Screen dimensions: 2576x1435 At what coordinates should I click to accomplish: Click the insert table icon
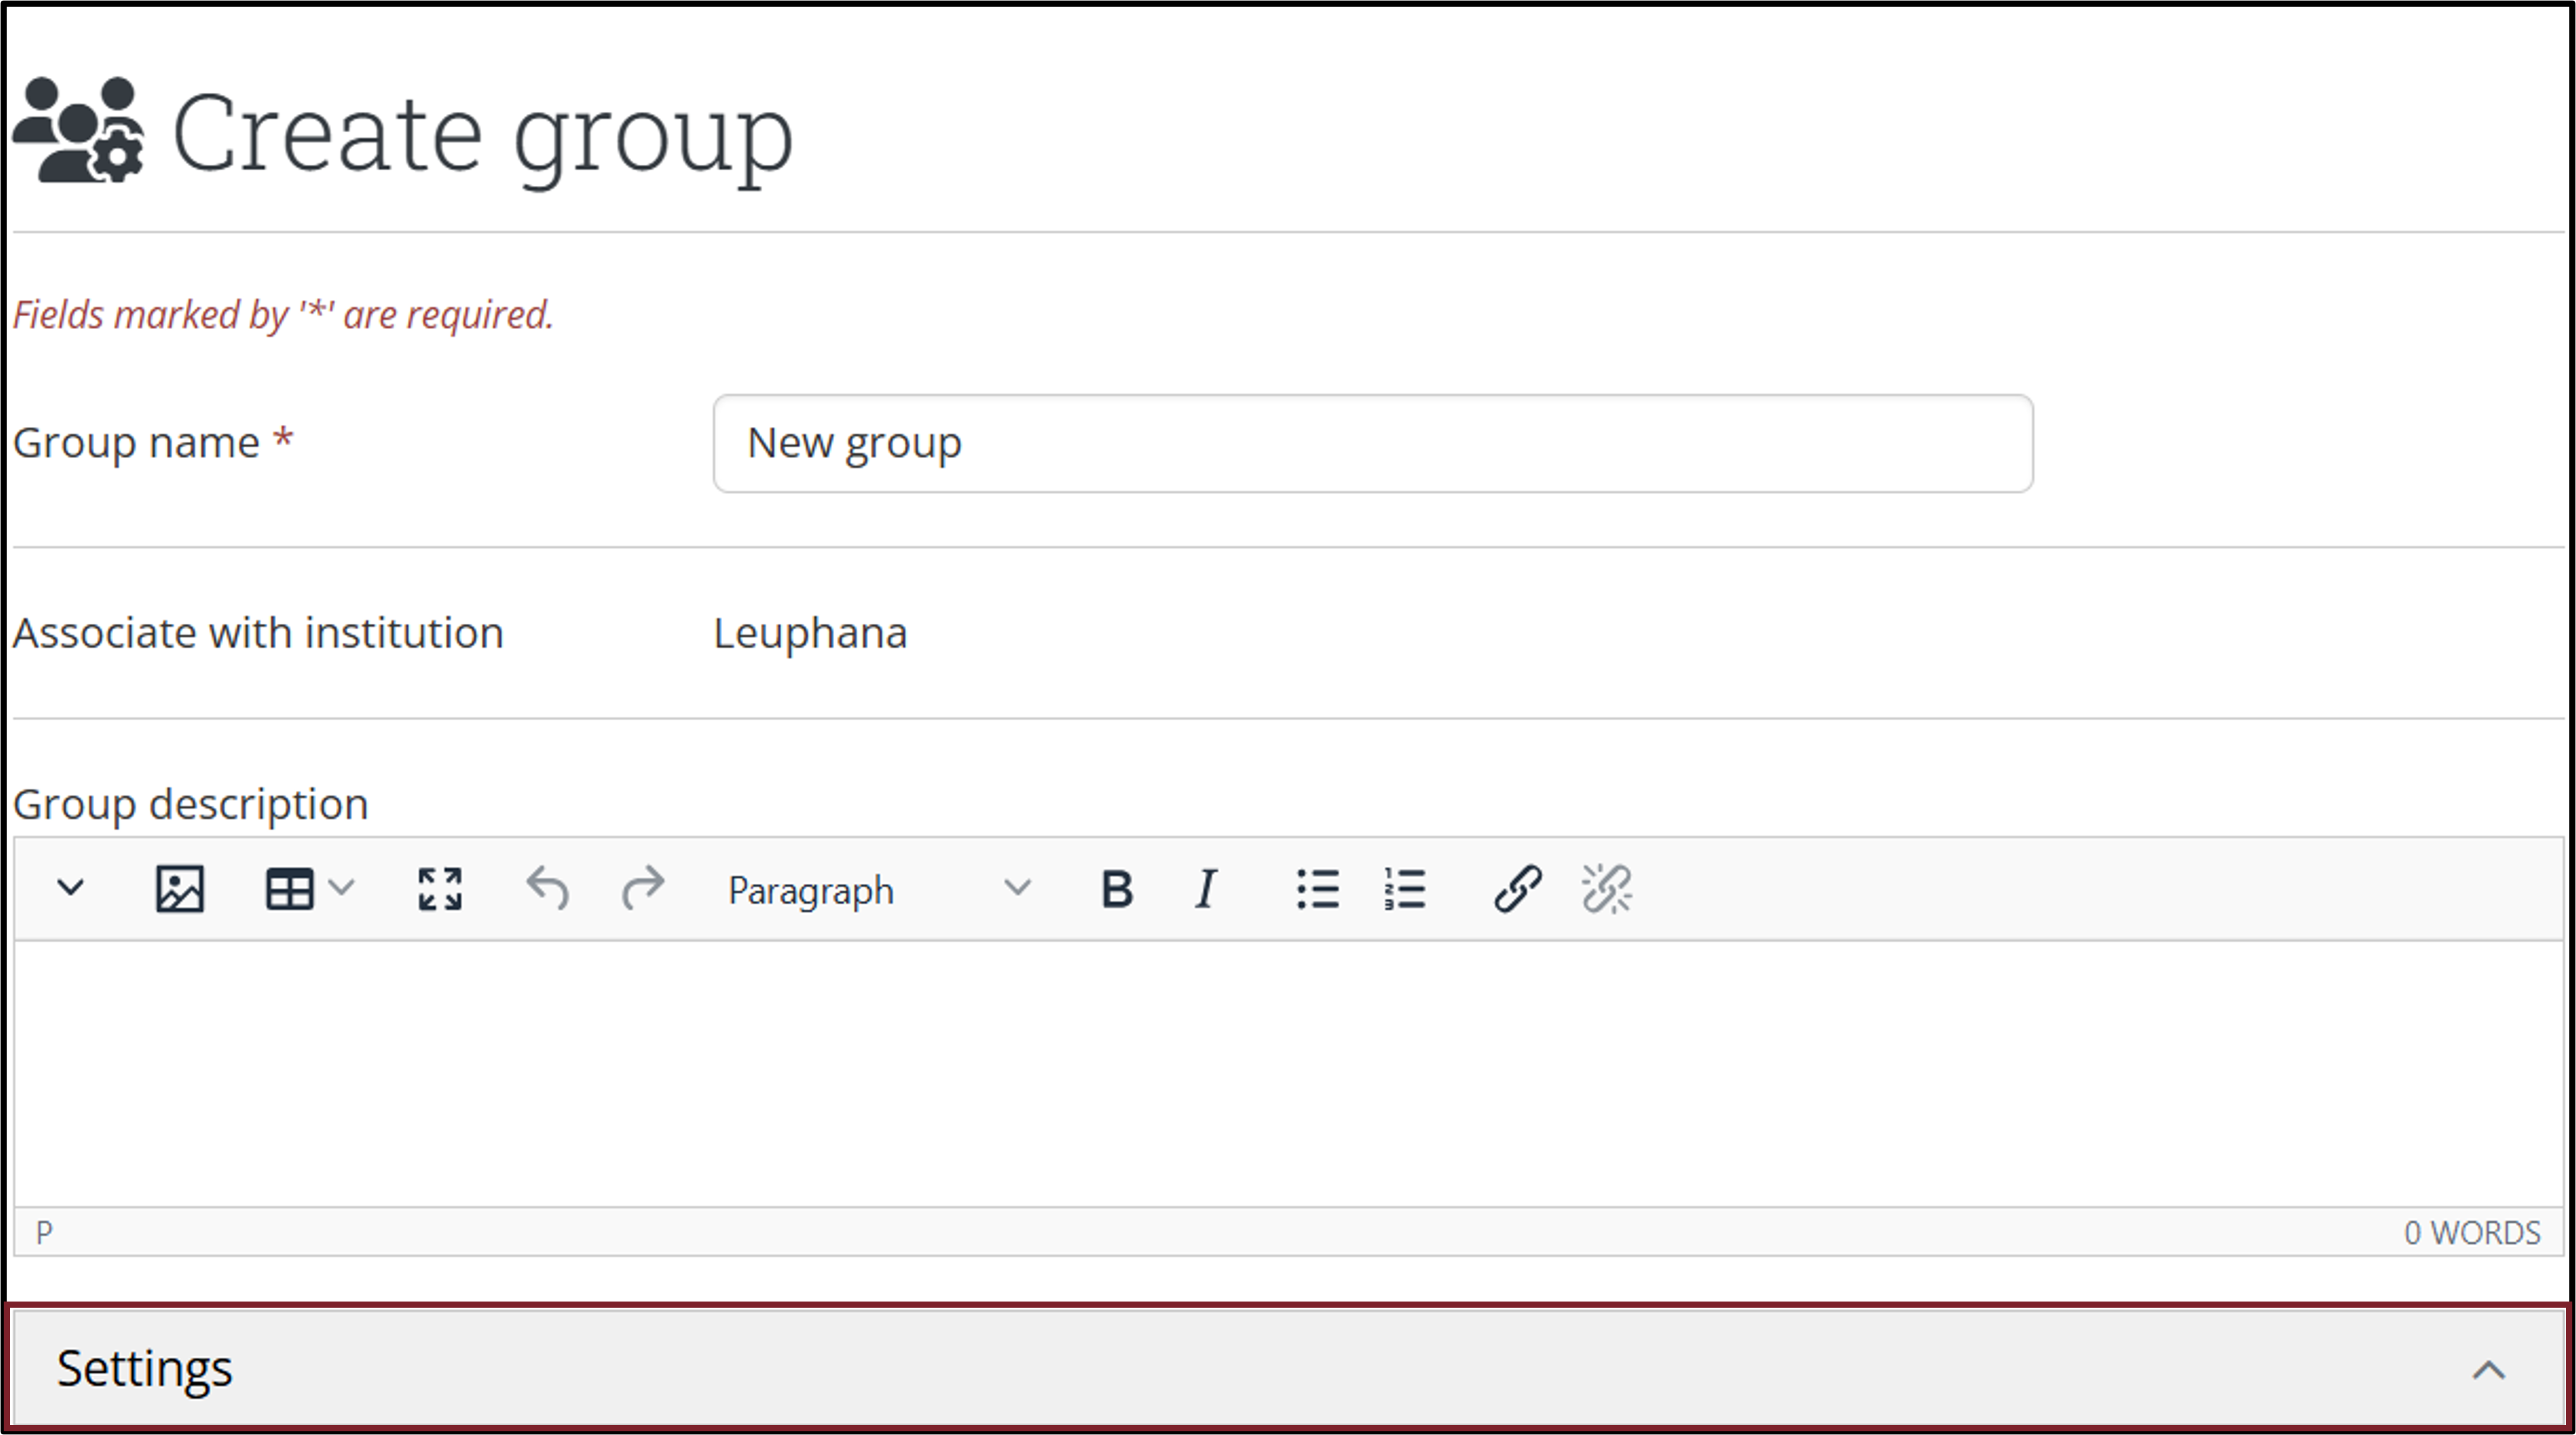coord(289,888)
